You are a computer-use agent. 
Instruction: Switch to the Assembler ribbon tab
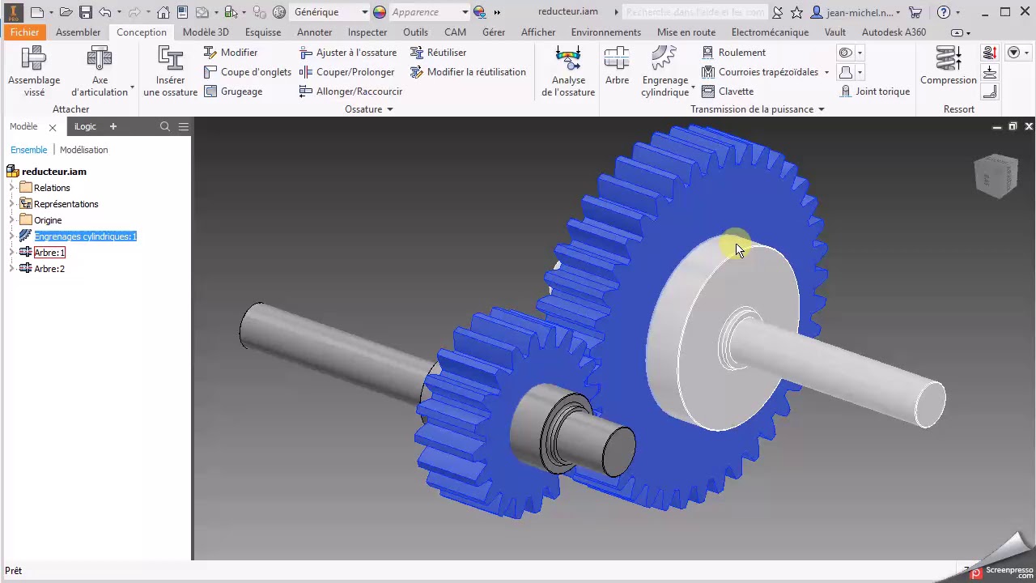pos(79,32)
